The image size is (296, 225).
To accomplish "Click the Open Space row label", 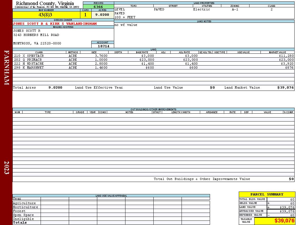I will (x=23, y=215).
